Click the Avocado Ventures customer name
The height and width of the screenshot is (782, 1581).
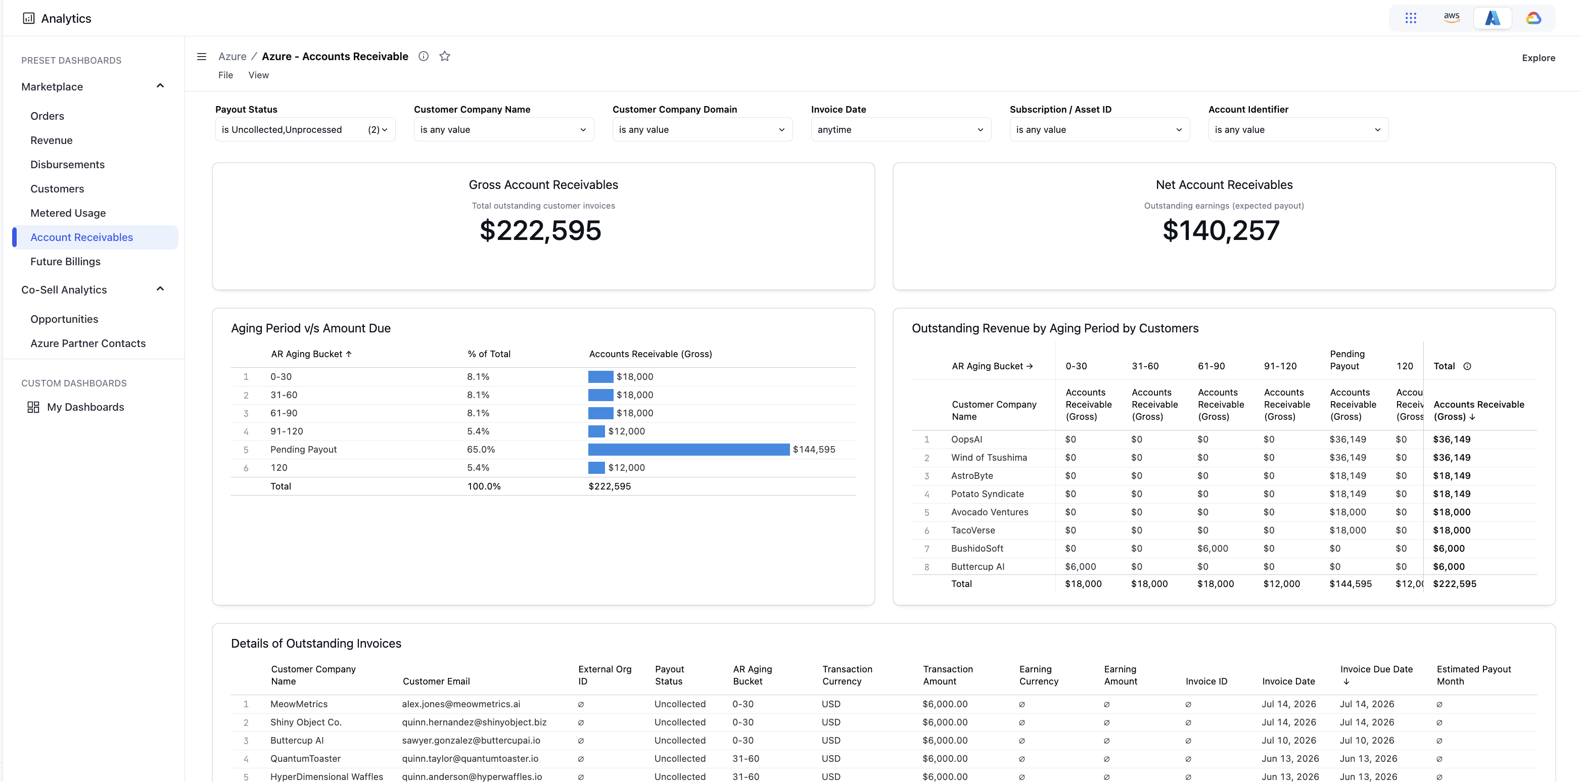989,512
